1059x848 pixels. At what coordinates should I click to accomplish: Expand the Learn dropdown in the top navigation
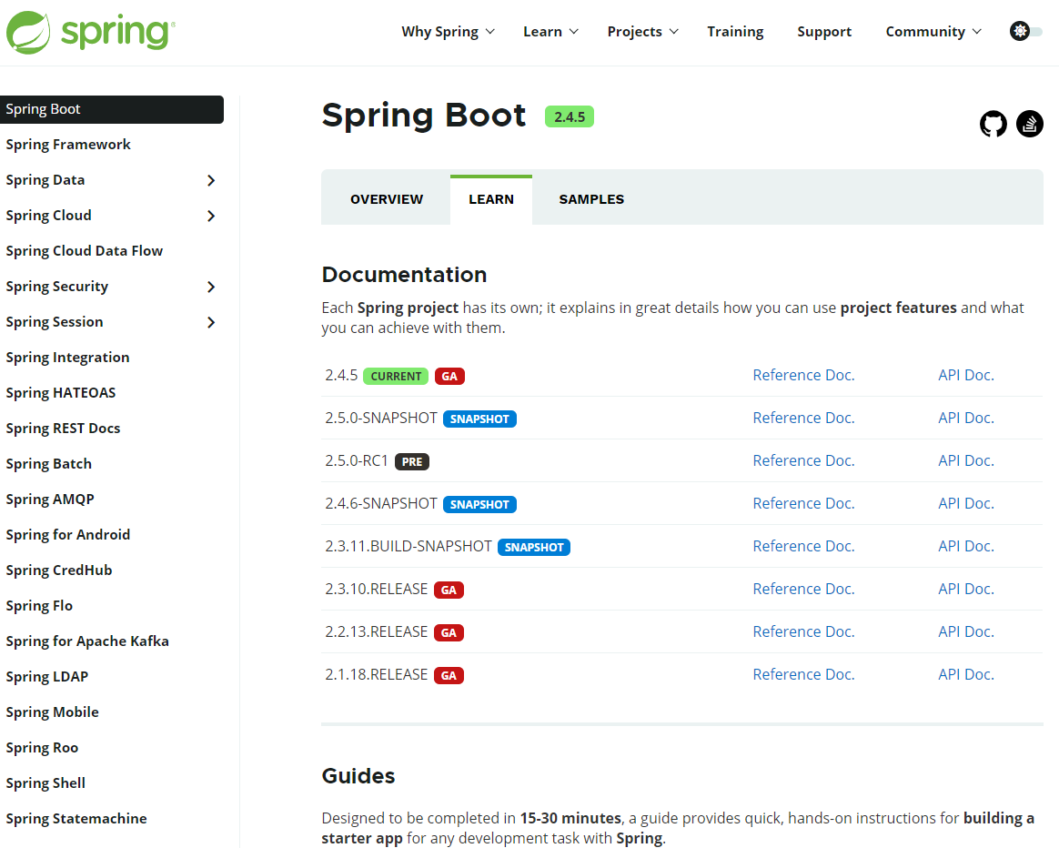(550, 32)
